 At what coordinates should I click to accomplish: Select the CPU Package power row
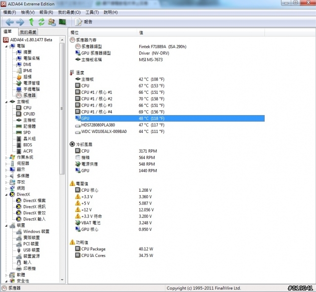170,249
